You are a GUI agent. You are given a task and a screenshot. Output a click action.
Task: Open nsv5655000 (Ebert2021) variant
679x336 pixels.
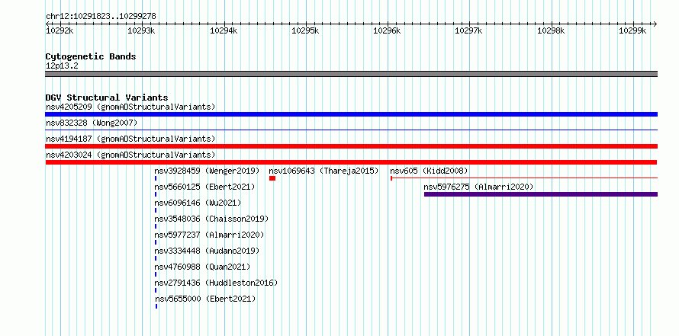(205, 299)
